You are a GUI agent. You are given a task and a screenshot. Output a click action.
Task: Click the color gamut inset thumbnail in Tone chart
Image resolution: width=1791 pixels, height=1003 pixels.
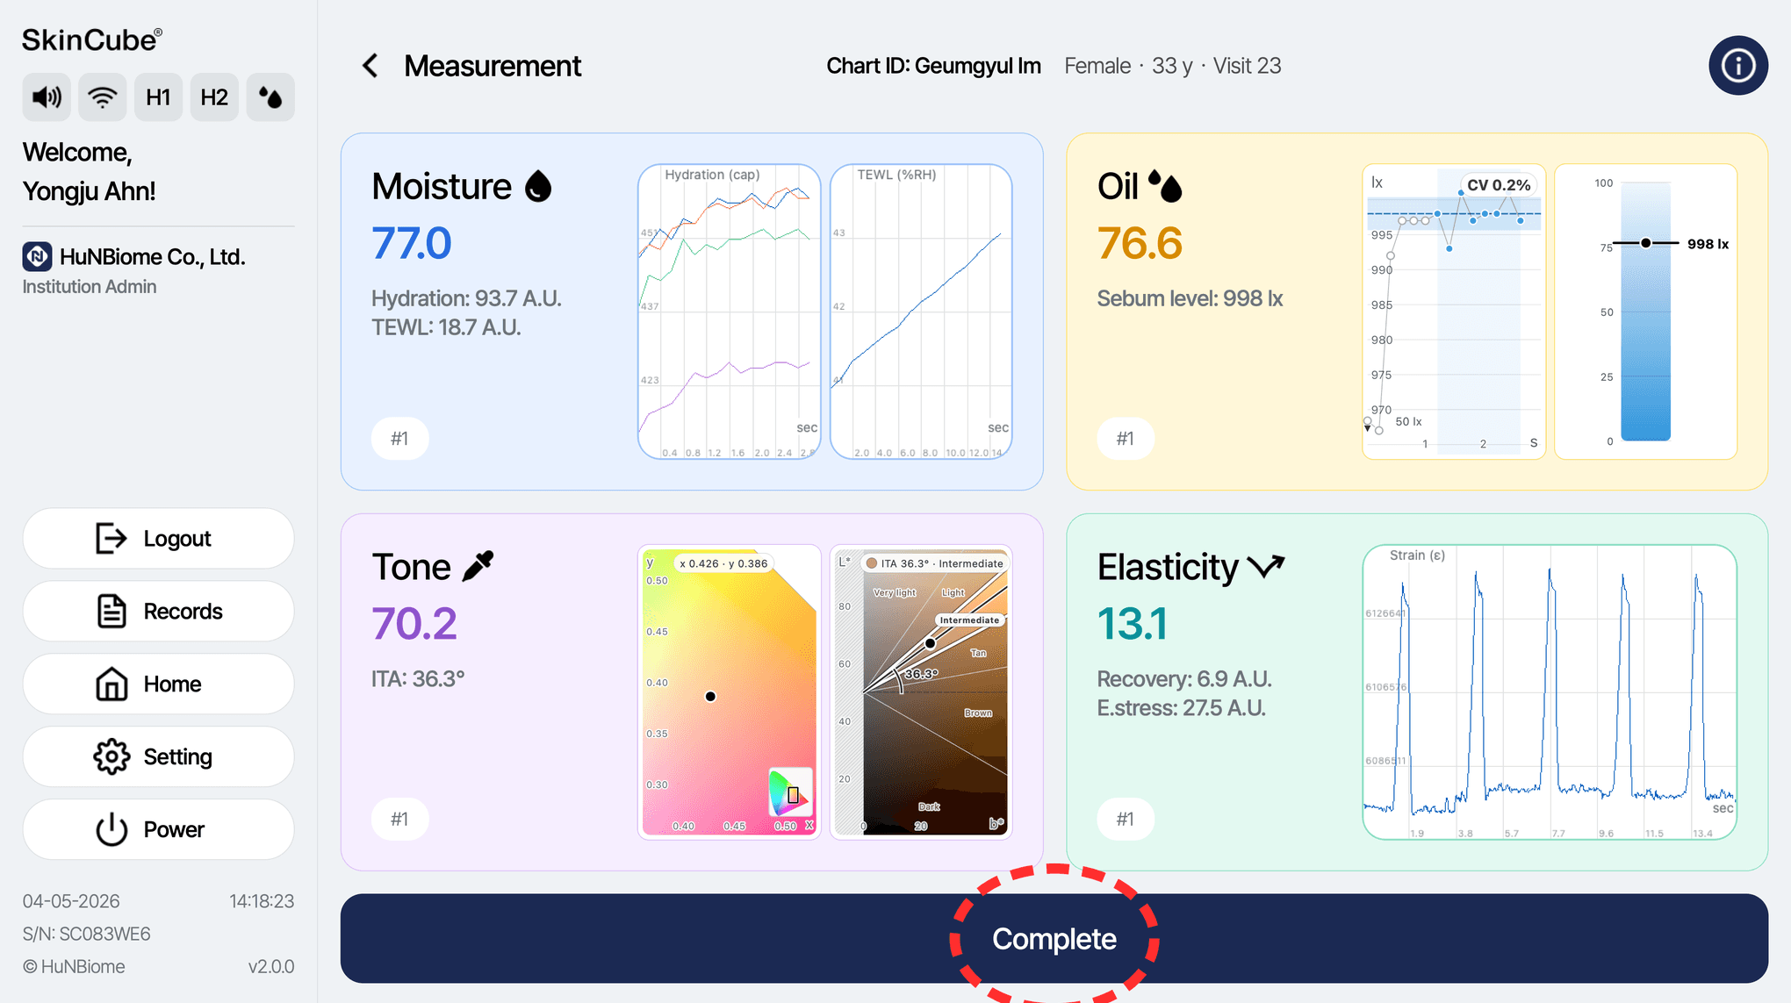[790, 792]
